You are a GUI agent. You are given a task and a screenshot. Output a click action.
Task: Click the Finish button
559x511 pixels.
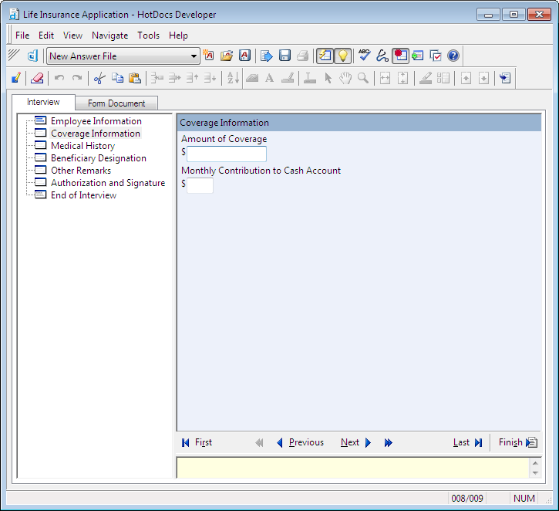click(517, 442)
